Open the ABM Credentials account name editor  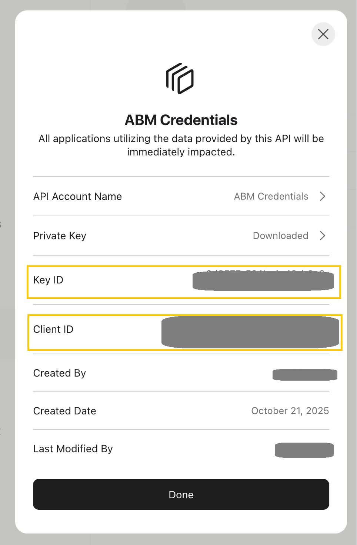point(271,196)
